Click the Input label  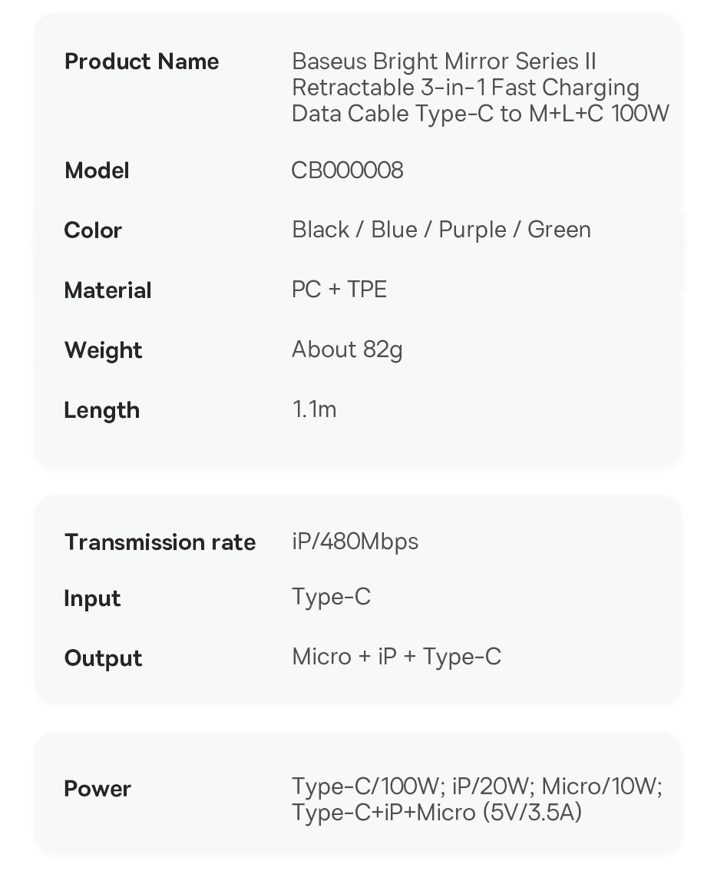[92, 598]
